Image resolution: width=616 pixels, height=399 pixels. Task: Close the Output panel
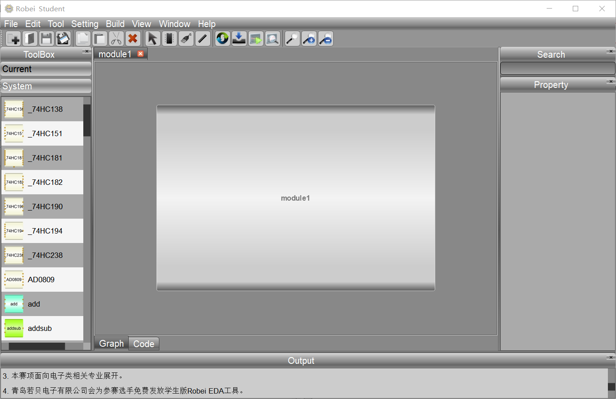click(611, 358)
